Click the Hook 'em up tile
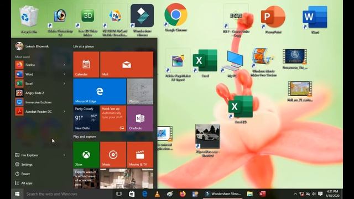The width and height of the screenshot is (354, 199). 113,118
